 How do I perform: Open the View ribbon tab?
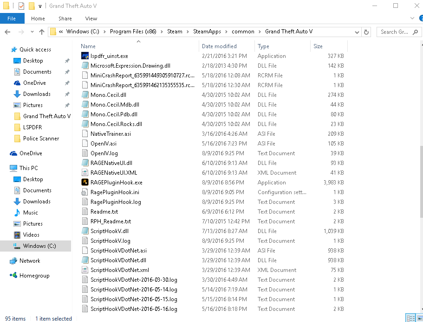(x=91, y=19)
